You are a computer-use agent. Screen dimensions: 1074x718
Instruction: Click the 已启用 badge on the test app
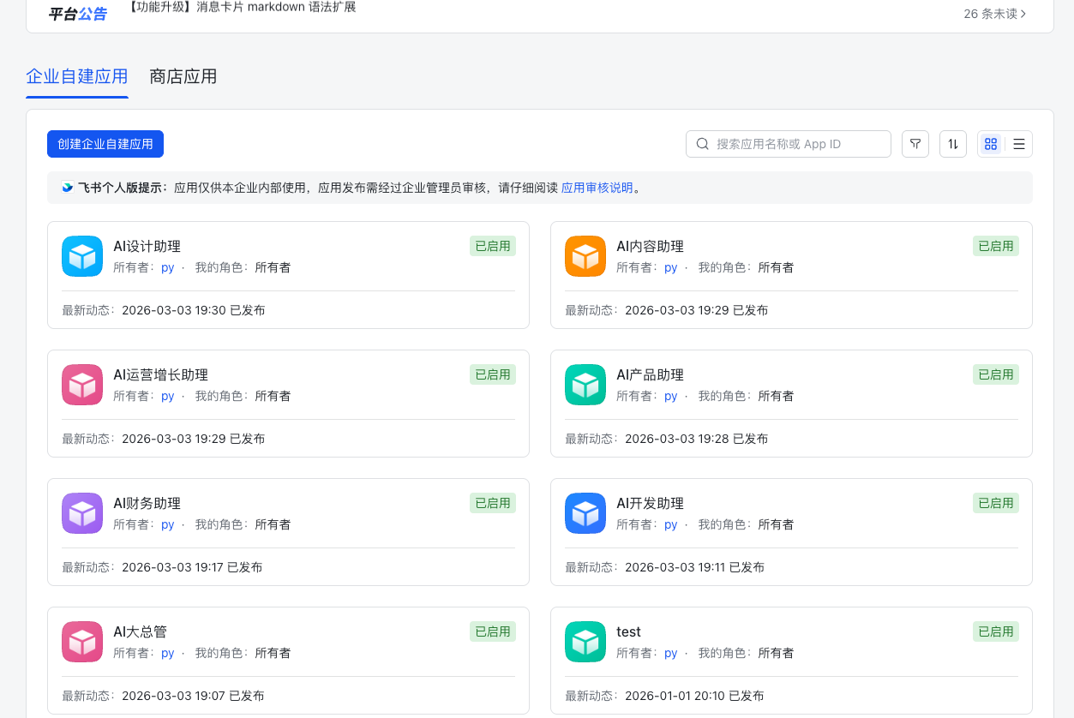pos(995,631)
